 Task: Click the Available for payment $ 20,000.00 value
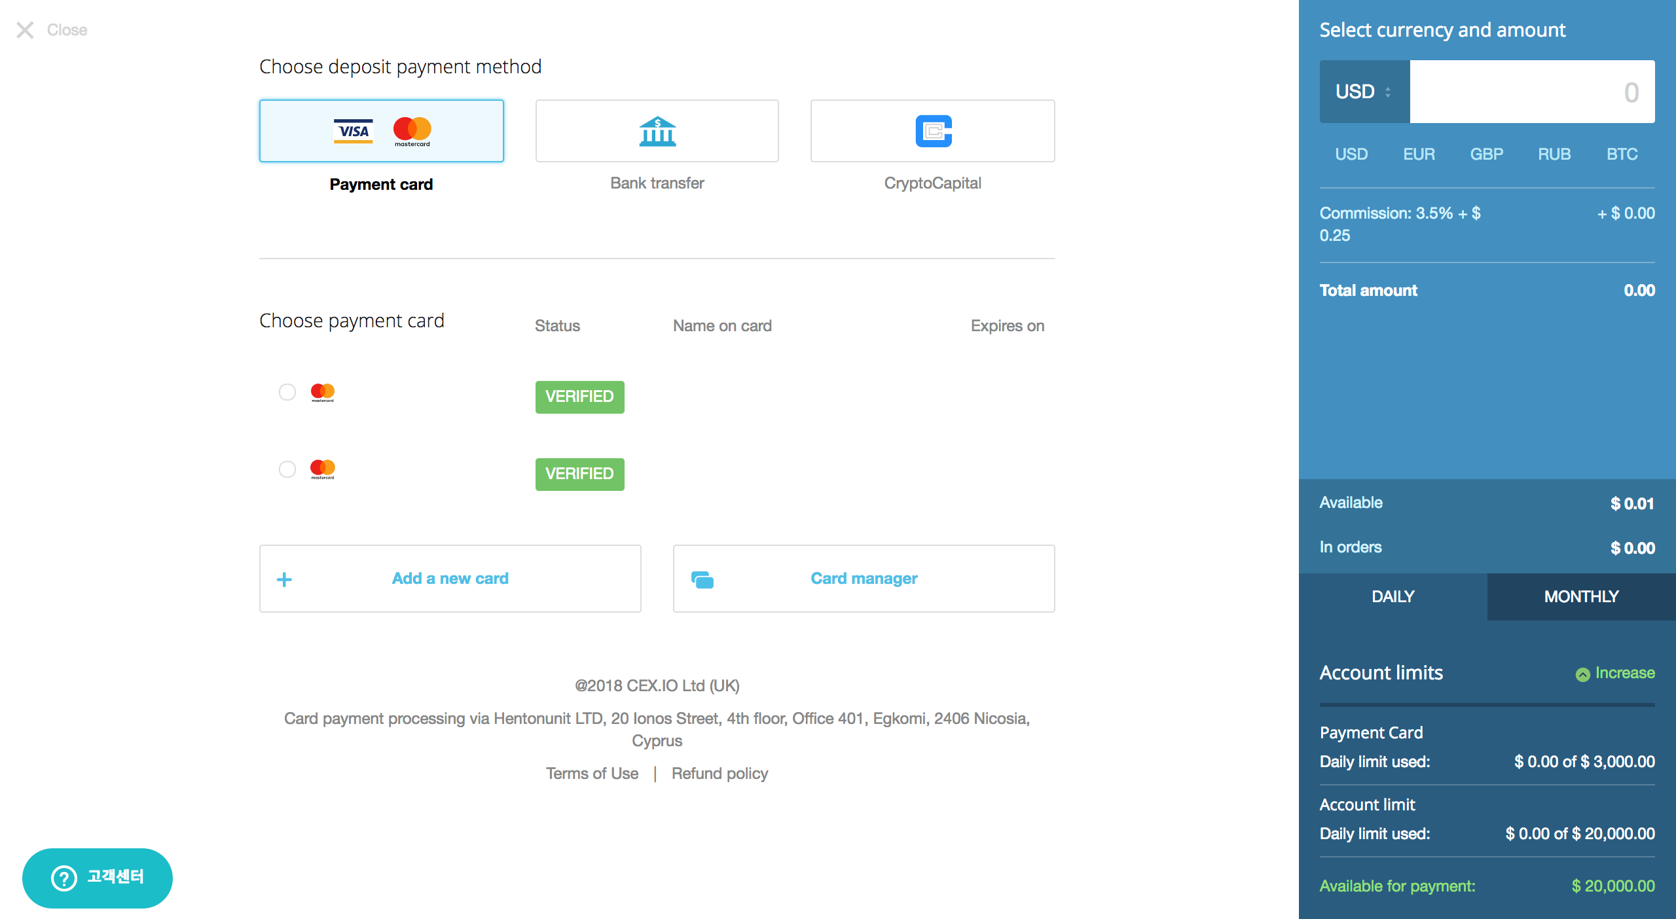point(1613,886)
